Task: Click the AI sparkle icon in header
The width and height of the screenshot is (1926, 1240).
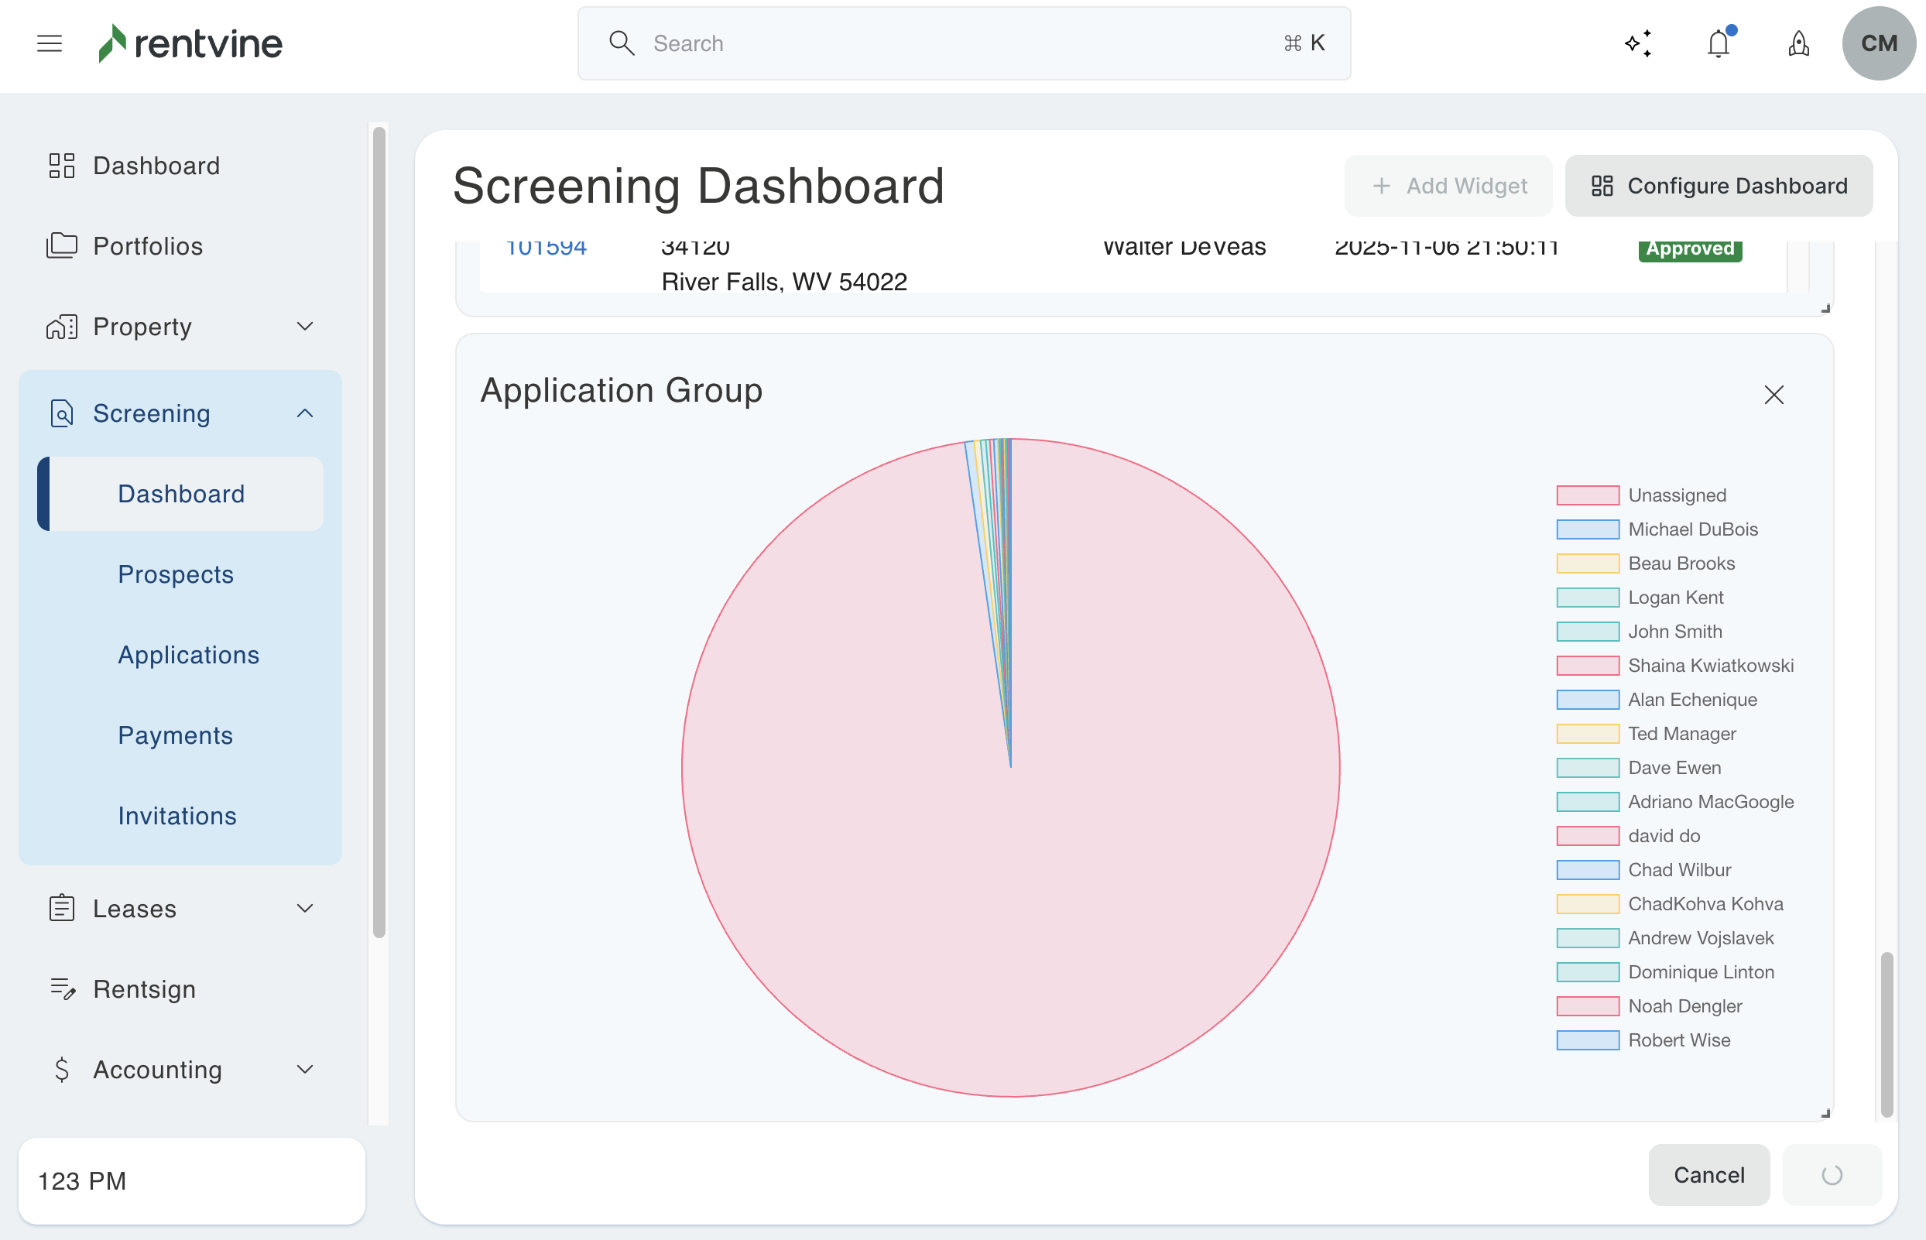Action: click(x=1638, y=43)
